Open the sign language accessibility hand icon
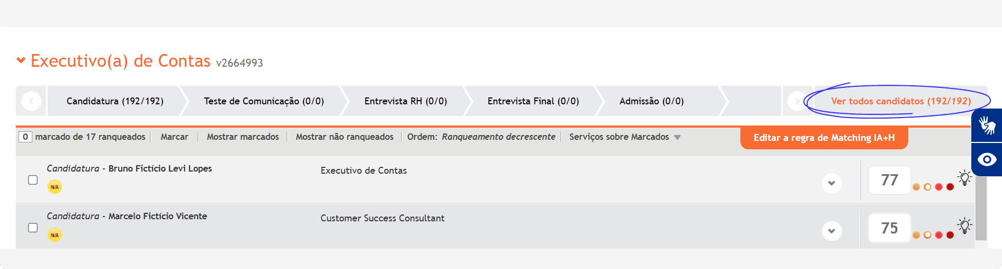Viewport: 1002px width, 269px height. [987, 125]
